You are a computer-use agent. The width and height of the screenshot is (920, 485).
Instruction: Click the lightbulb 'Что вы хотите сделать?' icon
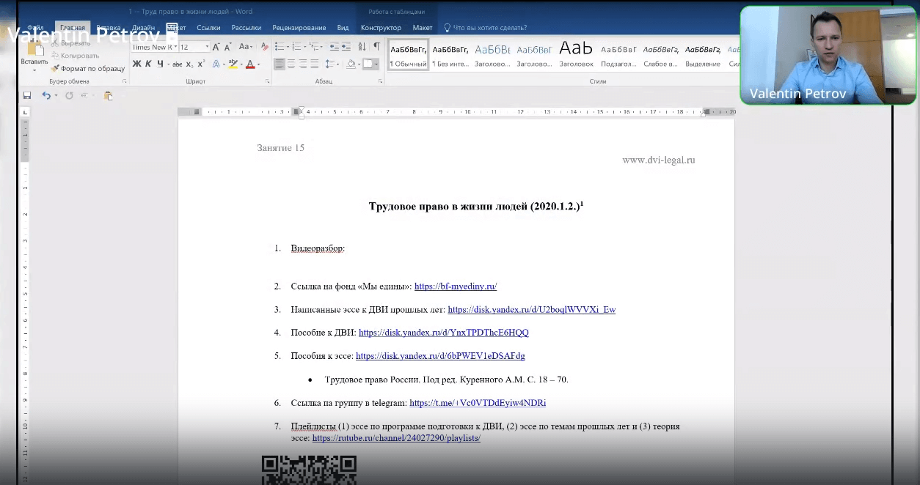click(x=447, y=28)
